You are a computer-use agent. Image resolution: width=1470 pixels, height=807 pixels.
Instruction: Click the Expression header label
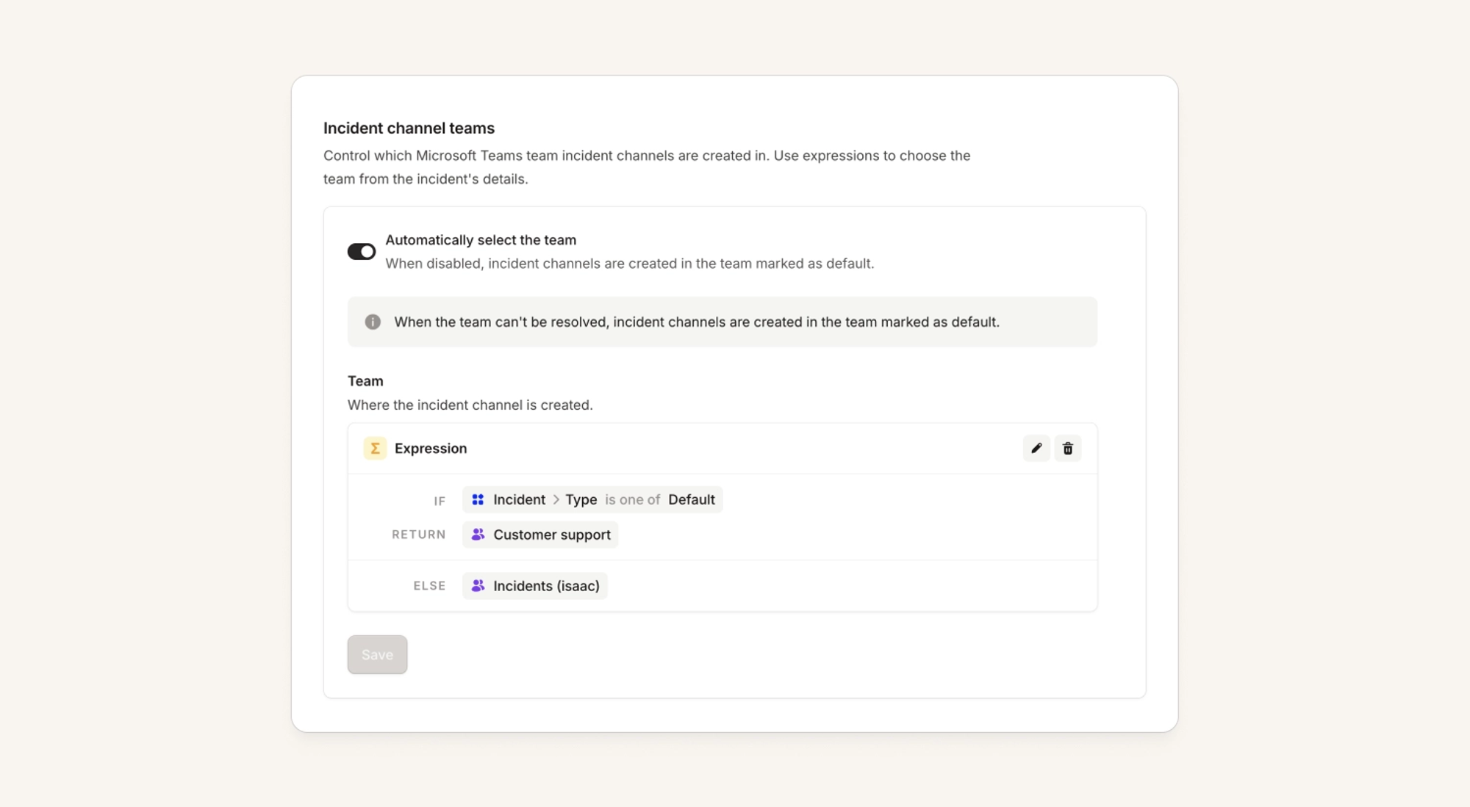tap(431, 448)
